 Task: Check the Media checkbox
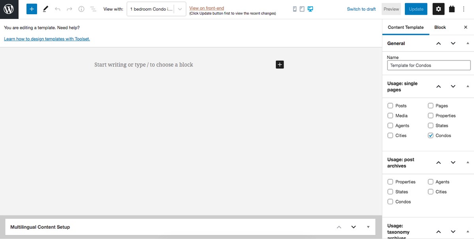(390, 116)
